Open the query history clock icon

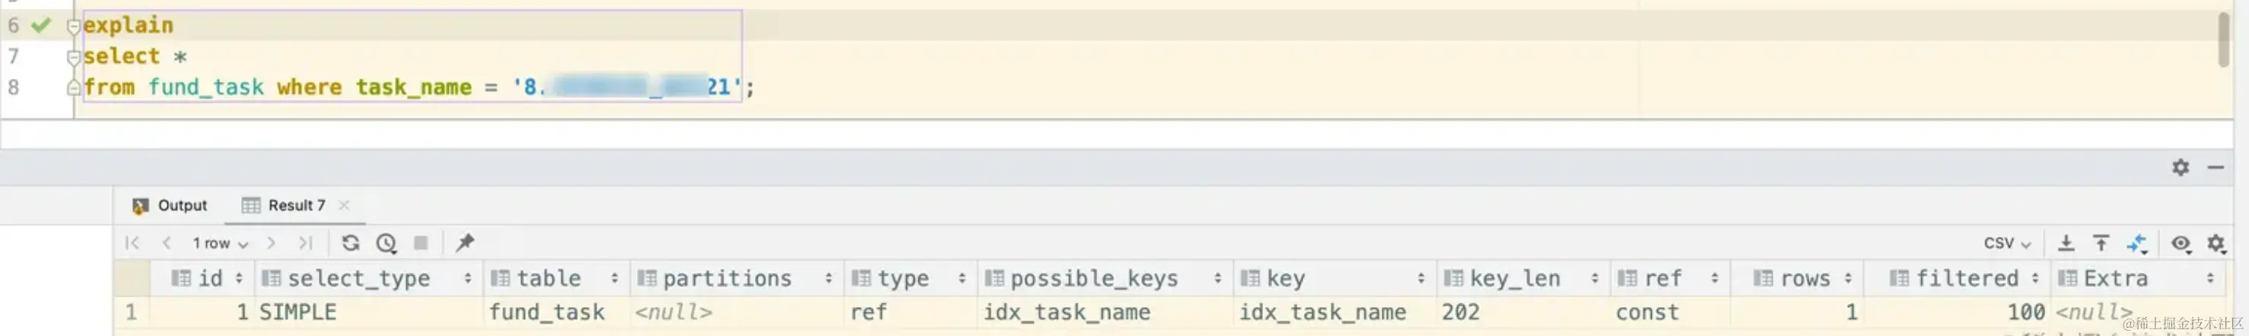(386, 242)
